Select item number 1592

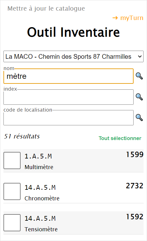pos(135,217)
